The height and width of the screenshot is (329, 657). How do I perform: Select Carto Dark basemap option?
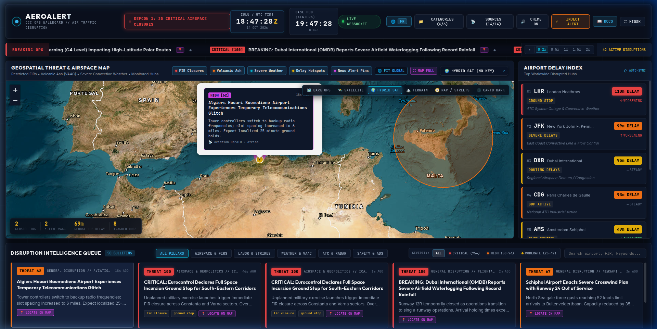pyautogui.click(x=490, y=90)
